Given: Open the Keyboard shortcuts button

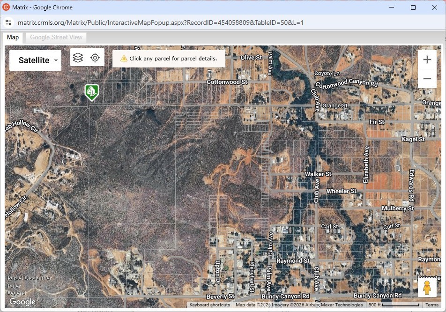Looking at the screenshot, I should (x=209, y=305).
